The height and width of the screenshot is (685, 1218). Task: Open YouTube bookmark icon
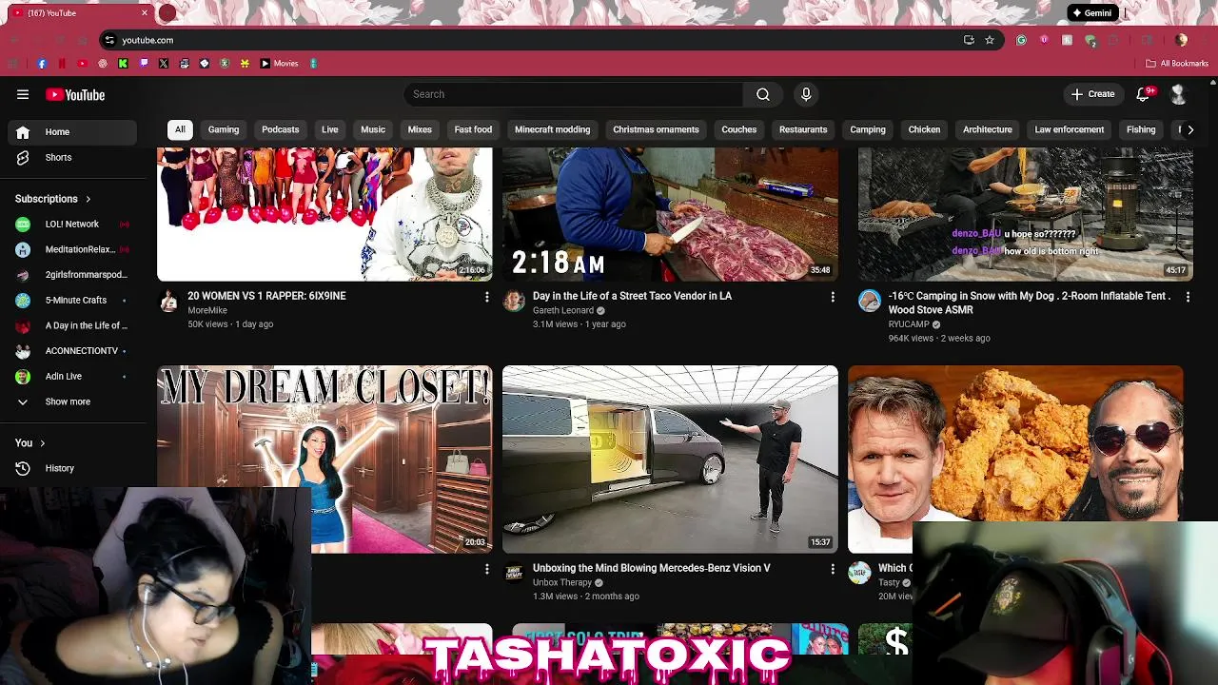[x=82, y=64]
